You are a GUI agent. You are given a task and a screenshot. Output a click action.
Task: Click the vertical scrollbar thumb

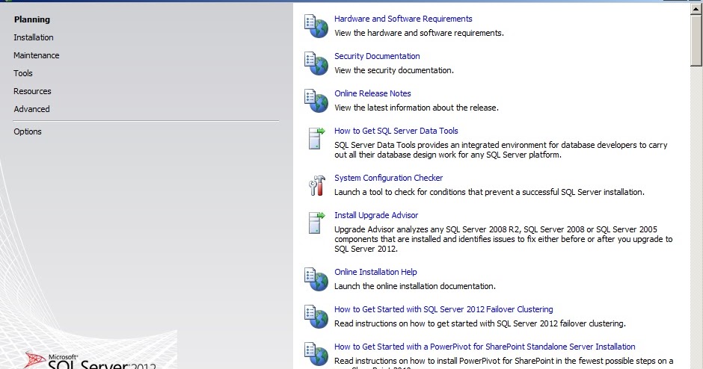point(696,41)
